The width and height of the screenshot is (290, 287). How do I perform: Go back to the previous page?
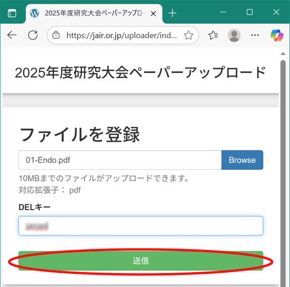[x=12, y=35]
